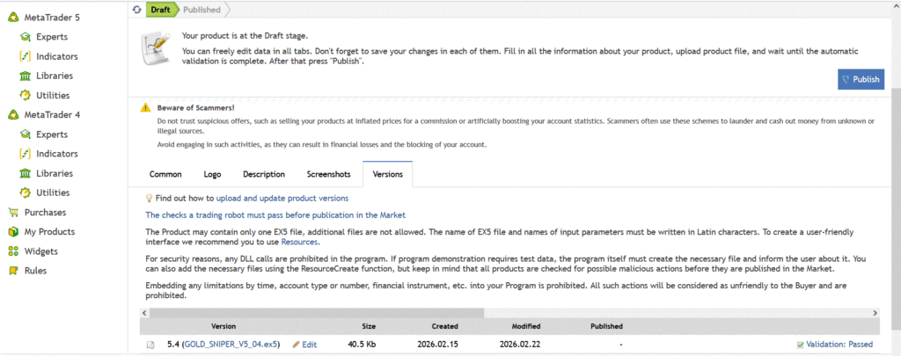This screenshot has width=901, height=356.
Task: Select the Logo tab
Action: (212, 174)
